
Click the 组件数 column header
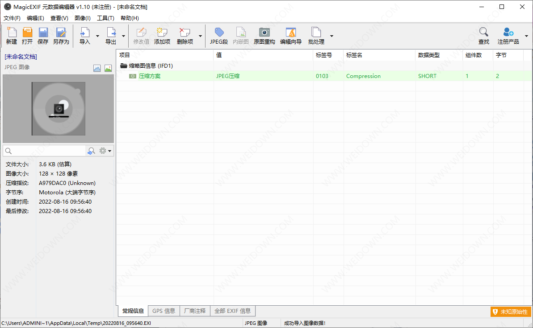478,55
